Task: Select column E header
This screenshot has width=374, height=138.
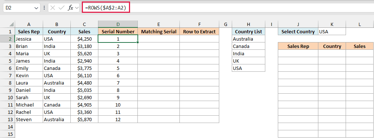Action: click(x=158, y=24)
